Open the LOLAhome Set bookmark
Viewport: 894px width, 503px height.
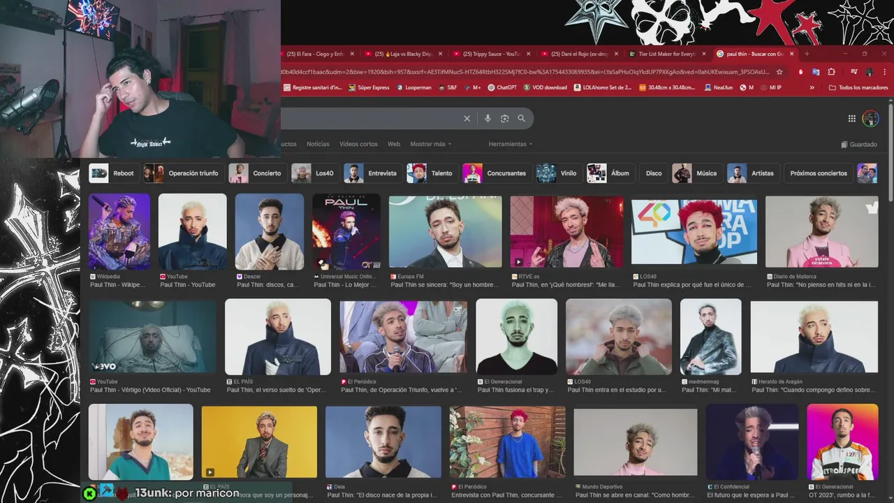(602, 87)
